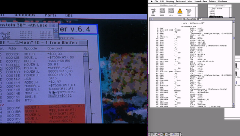This screenshot has height=136, width=240.
Task: Click scrollbar thumb in disassembly listing
Action: point(234,38)
